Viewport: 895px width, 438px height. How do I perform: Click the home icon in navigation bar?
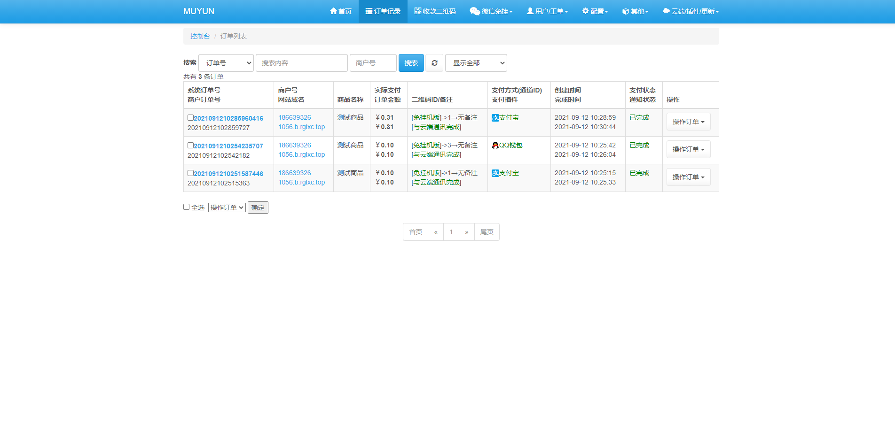click(x=333, y=11)
